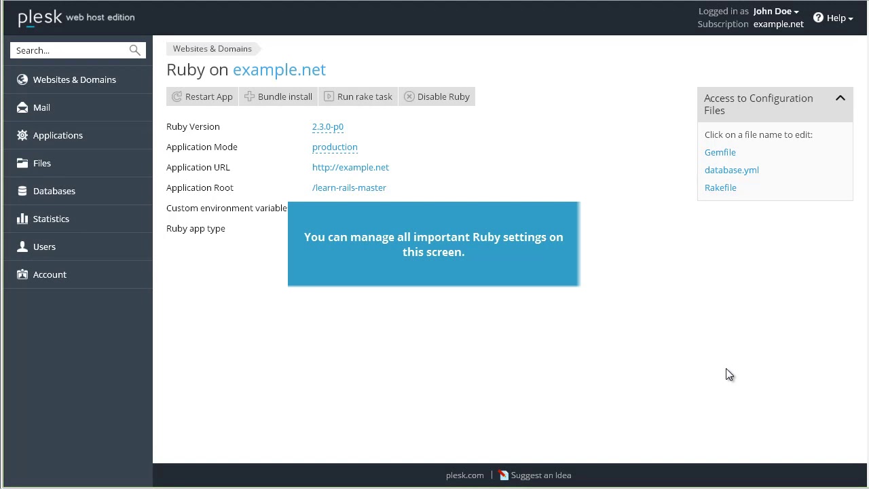
Task: Select Account in the sidebar menu
Action: pyautogui.click(x=78, y=274)
